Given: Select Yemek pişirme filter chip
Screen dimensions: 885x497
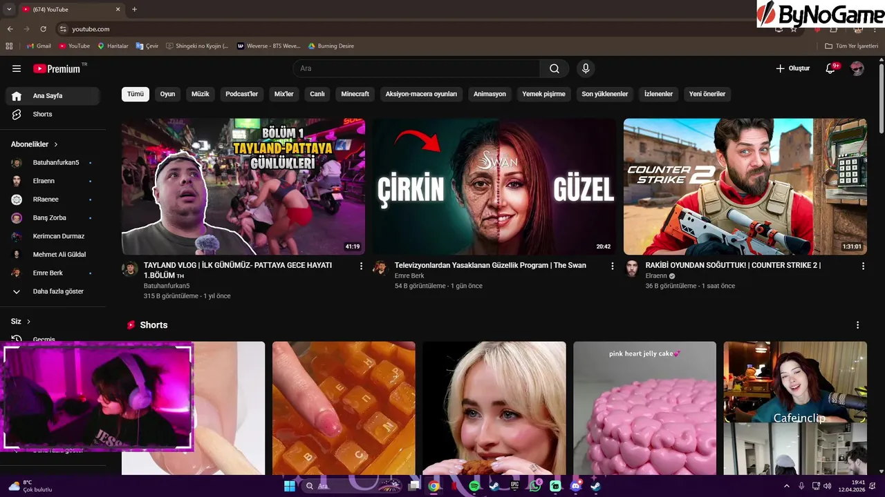Looking at the screenshot, I should click(x=543, y=94).
